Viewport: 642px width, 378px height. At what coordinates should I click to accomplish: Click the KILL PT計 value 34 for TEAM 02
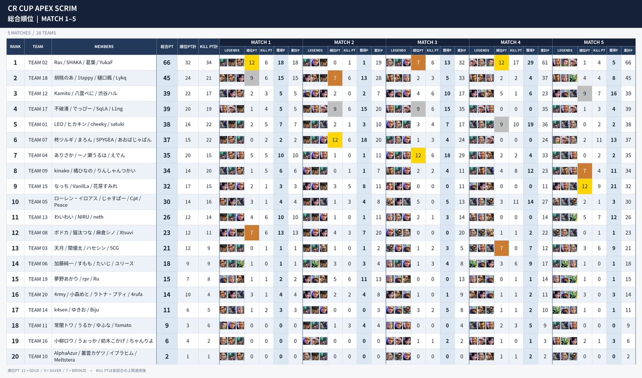point(209,63)
